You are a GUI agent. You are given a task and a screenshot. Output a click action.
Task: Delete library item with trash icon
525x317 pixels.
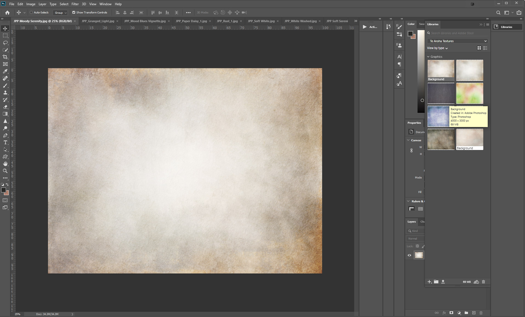coord(483,282)
